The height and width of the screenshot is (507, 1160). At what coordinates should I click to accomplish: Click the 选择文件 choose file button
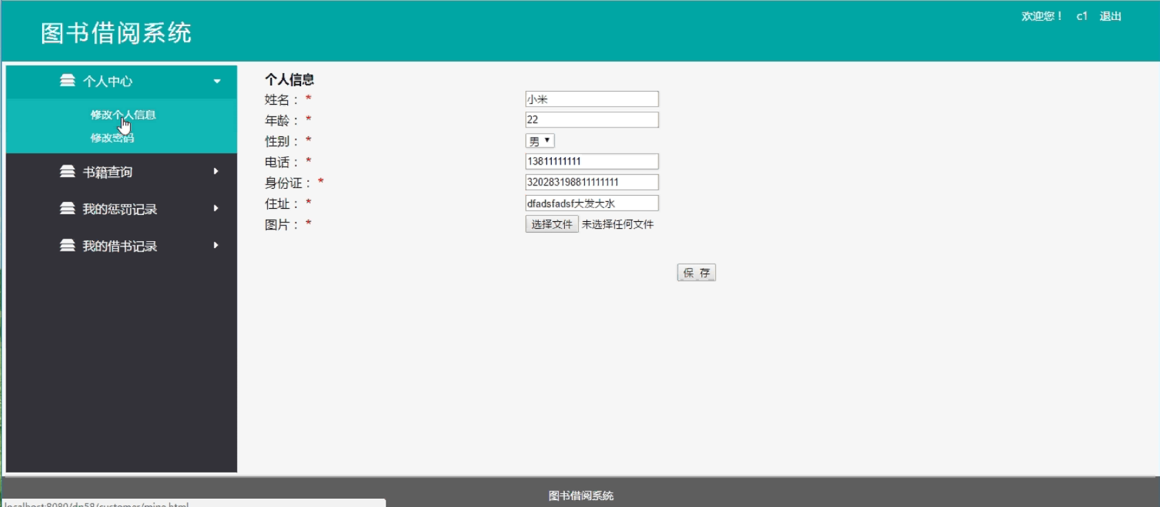pyautogui.click(x=552, y=224)
